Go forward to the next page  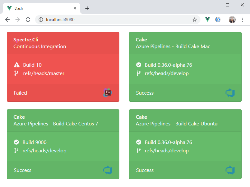click(18, 20)
